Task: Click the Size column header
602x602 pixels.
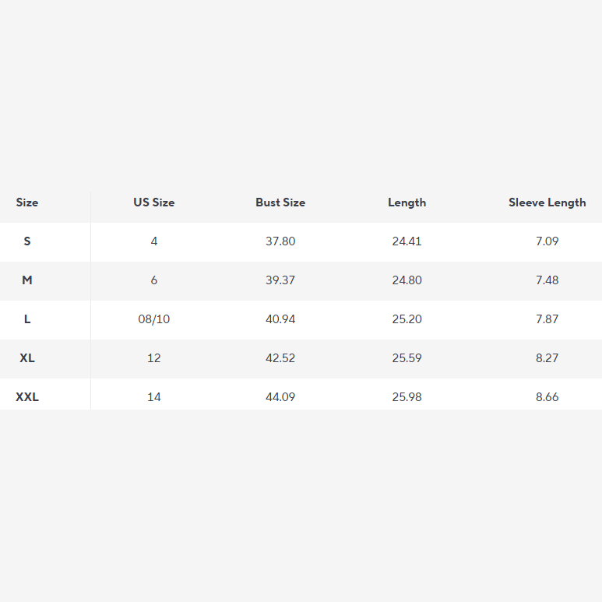Action: coord(27,202)
